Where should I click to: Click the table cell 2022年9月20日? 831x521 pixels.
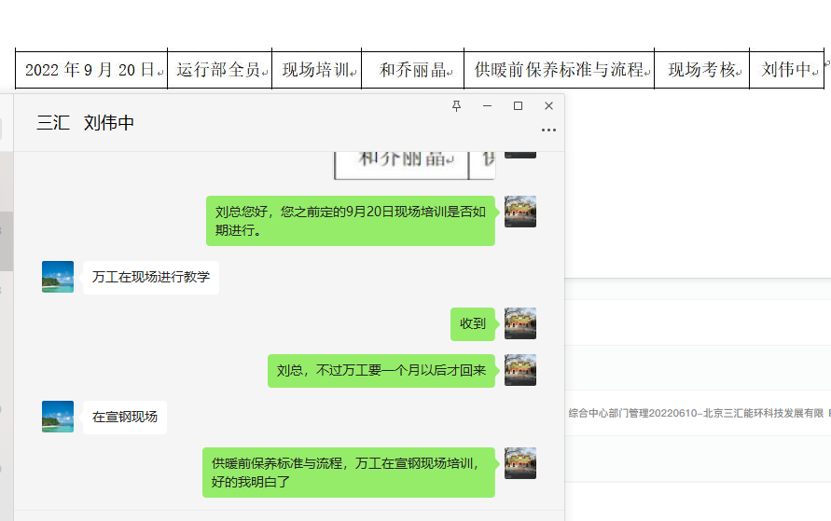point(91,70)
